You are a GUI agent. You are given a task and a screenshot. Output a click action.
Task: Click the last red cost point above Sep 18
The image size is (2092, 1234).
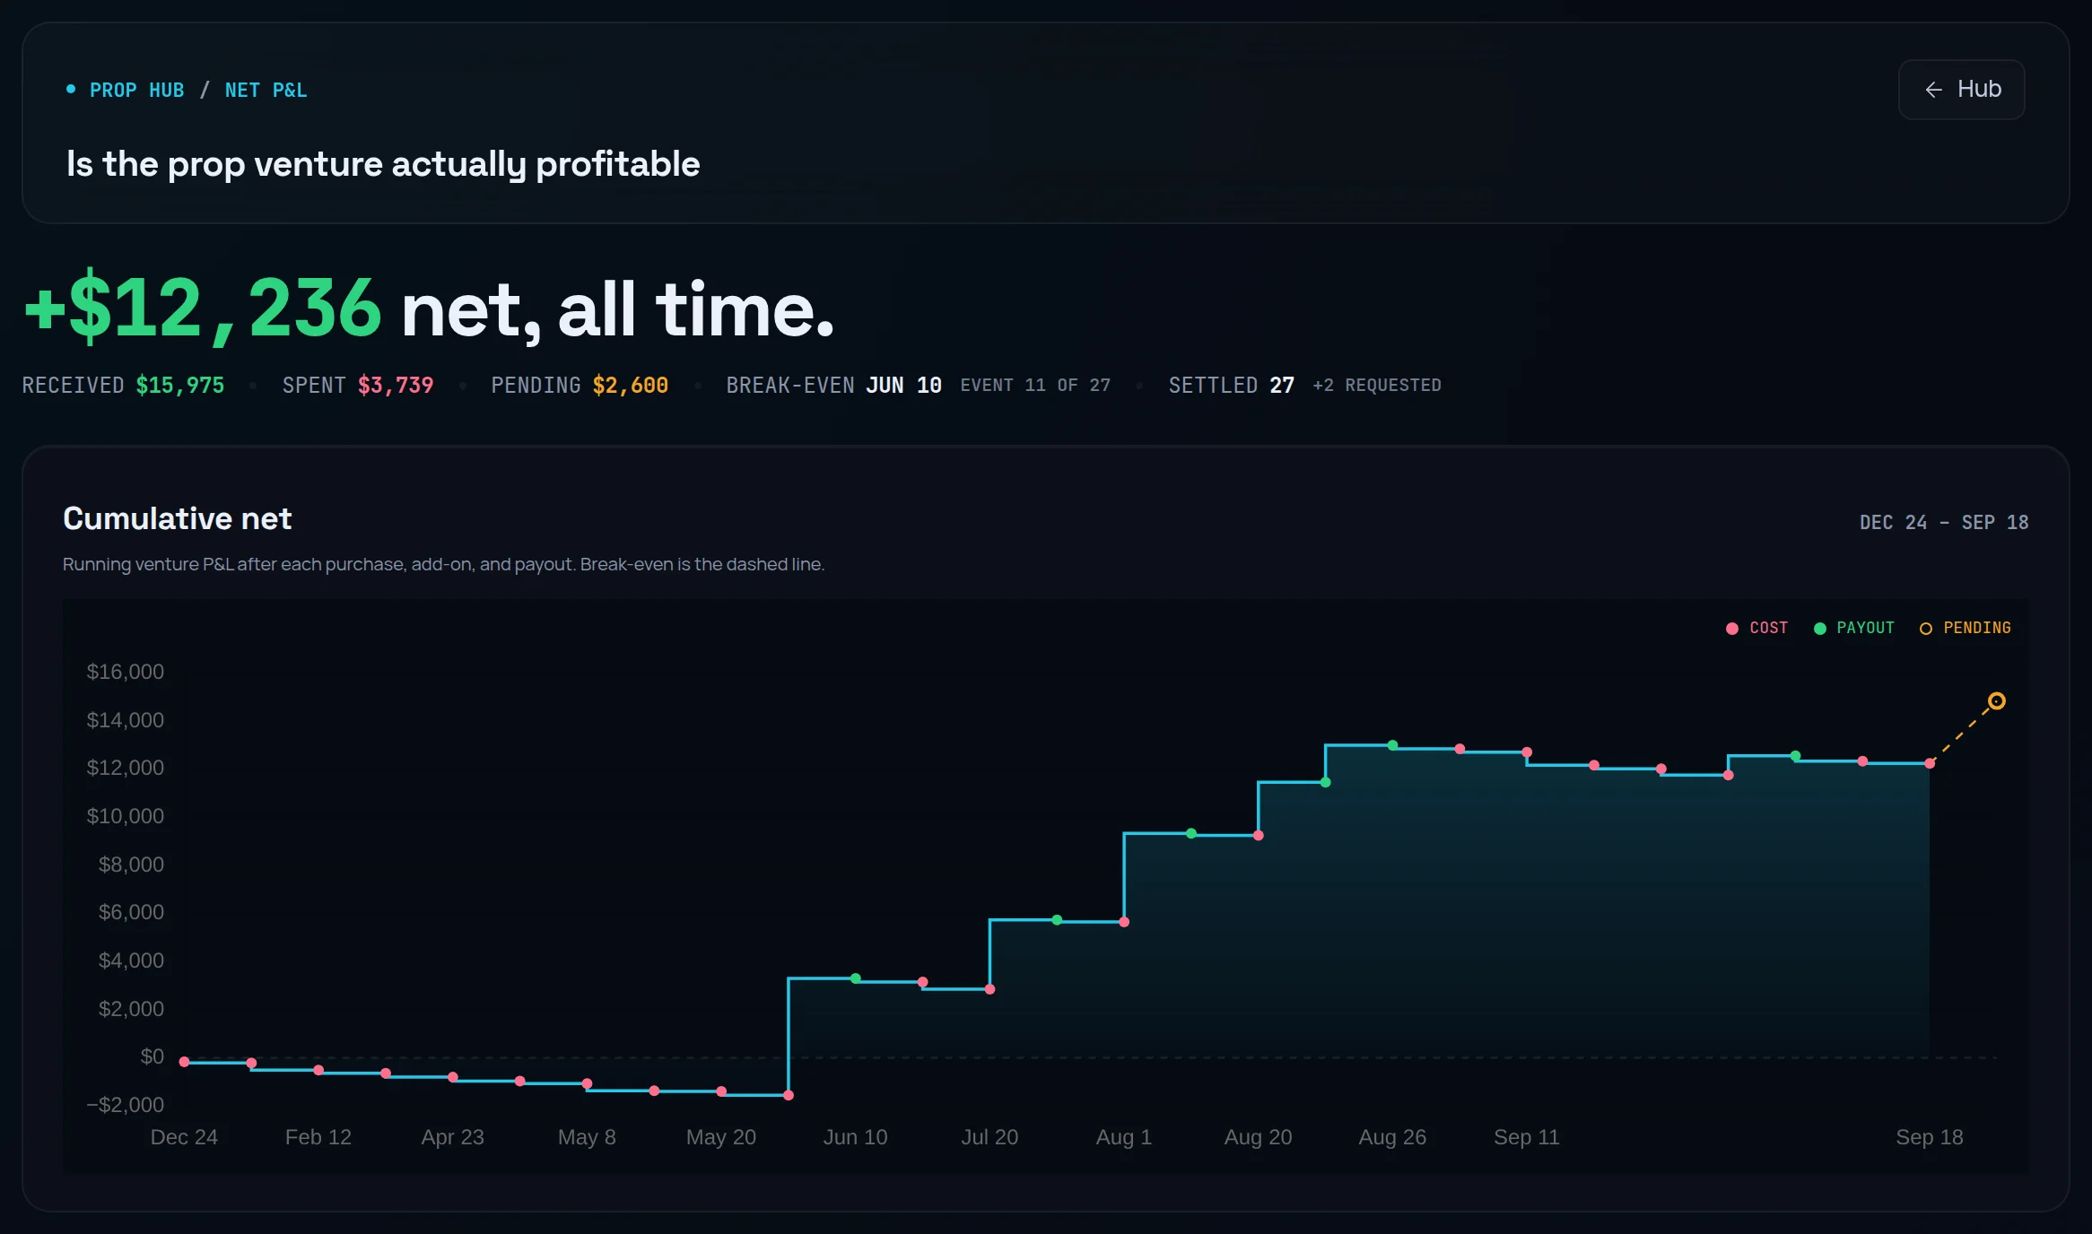tap(1930, 763)
